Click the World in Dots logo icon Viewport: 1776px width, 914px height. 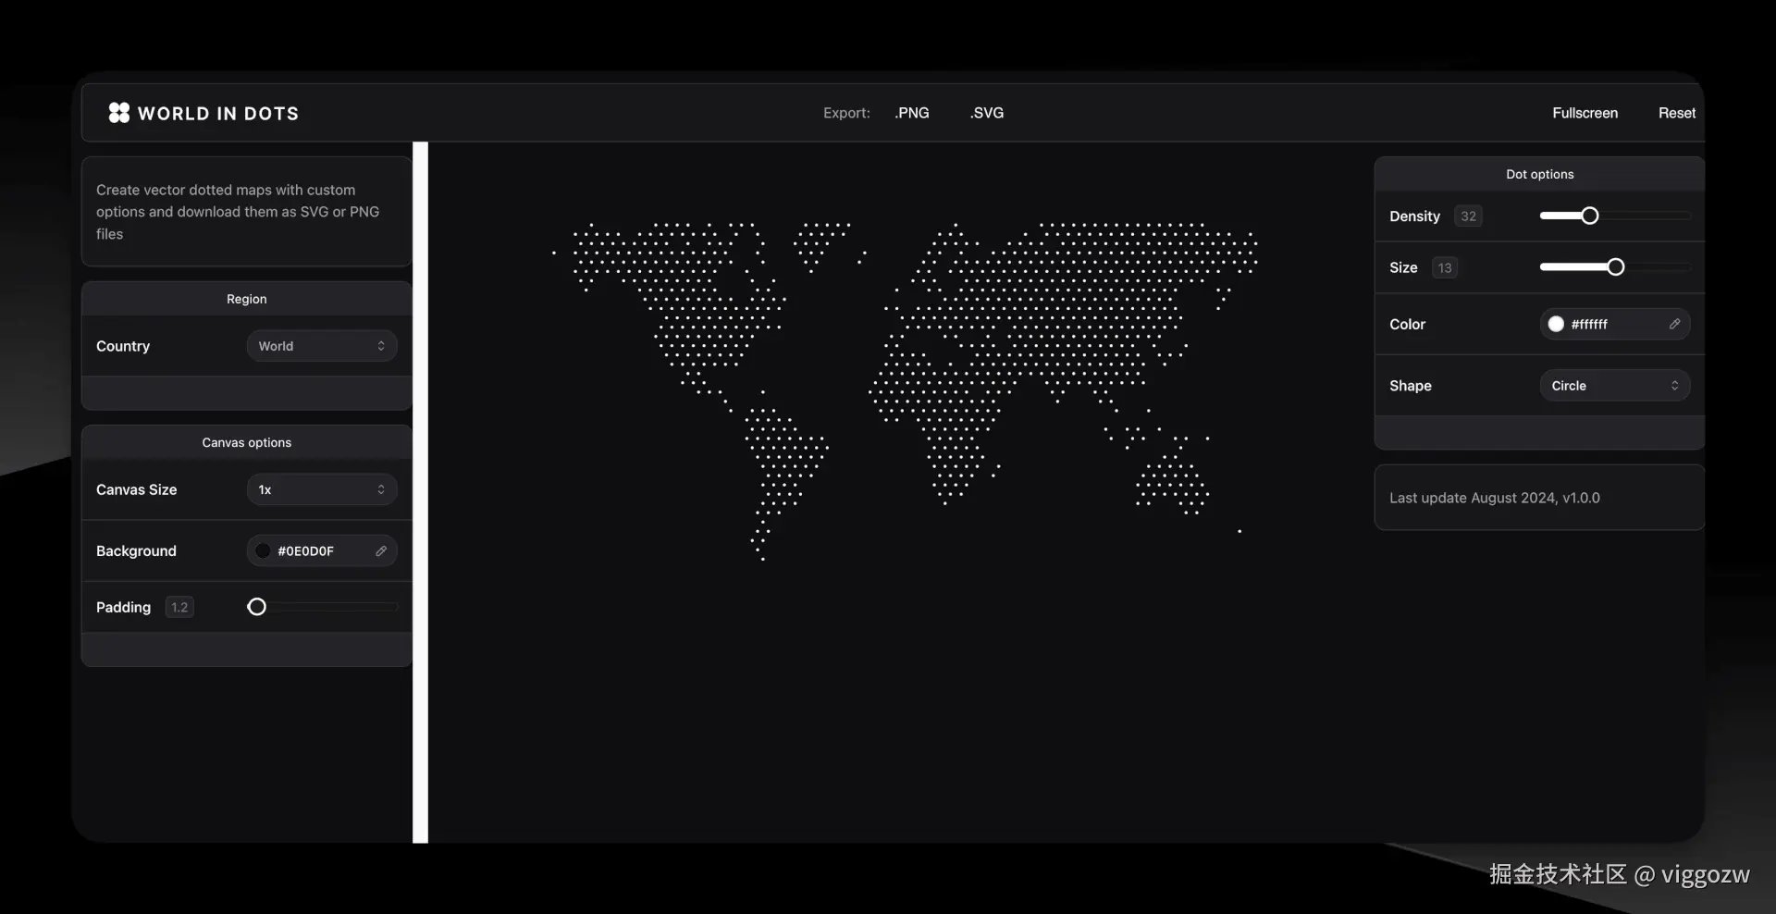tap(118, 112)
